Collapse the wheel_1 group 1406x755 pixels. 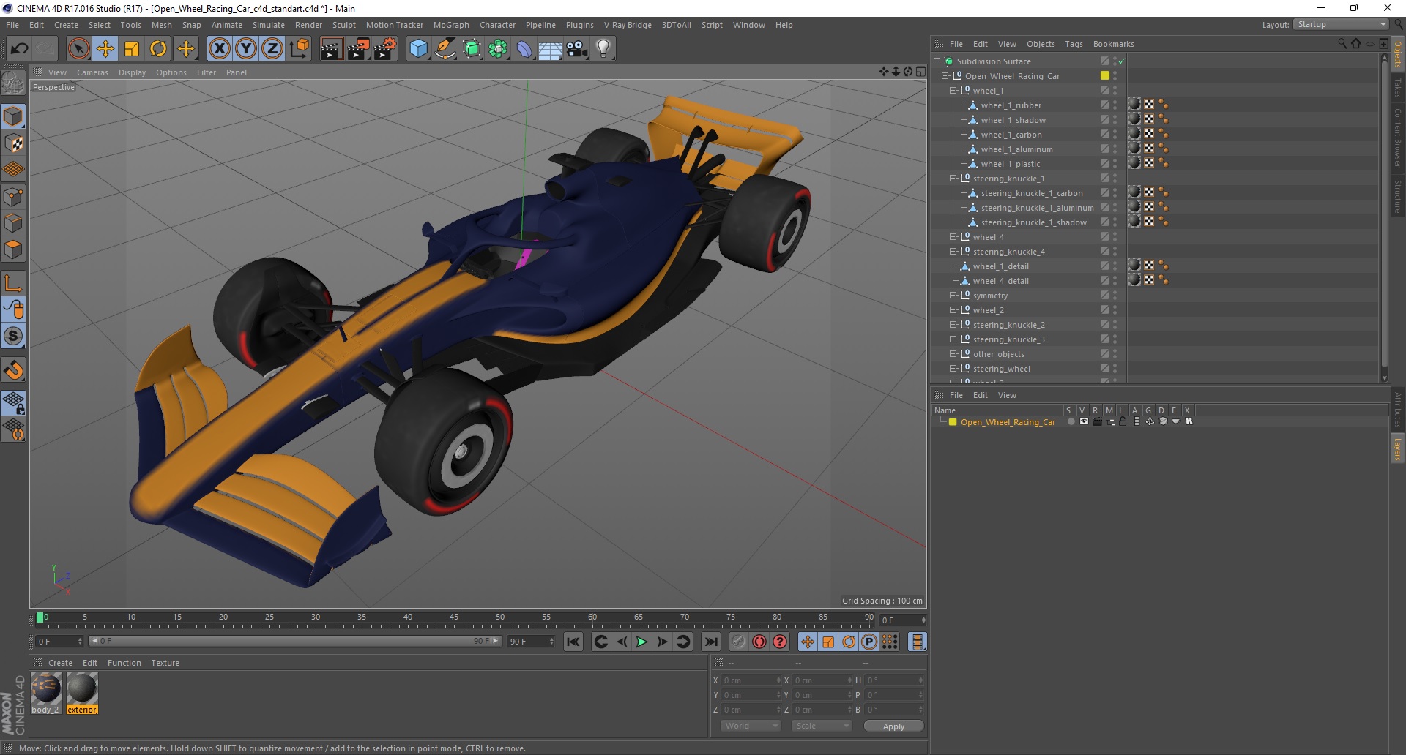[953, 91]
